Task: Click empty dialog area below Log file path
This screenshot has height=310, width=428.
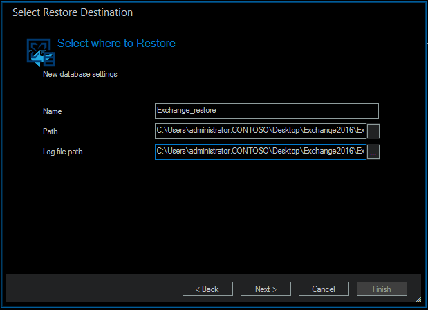Action: [x=207, y=215]
